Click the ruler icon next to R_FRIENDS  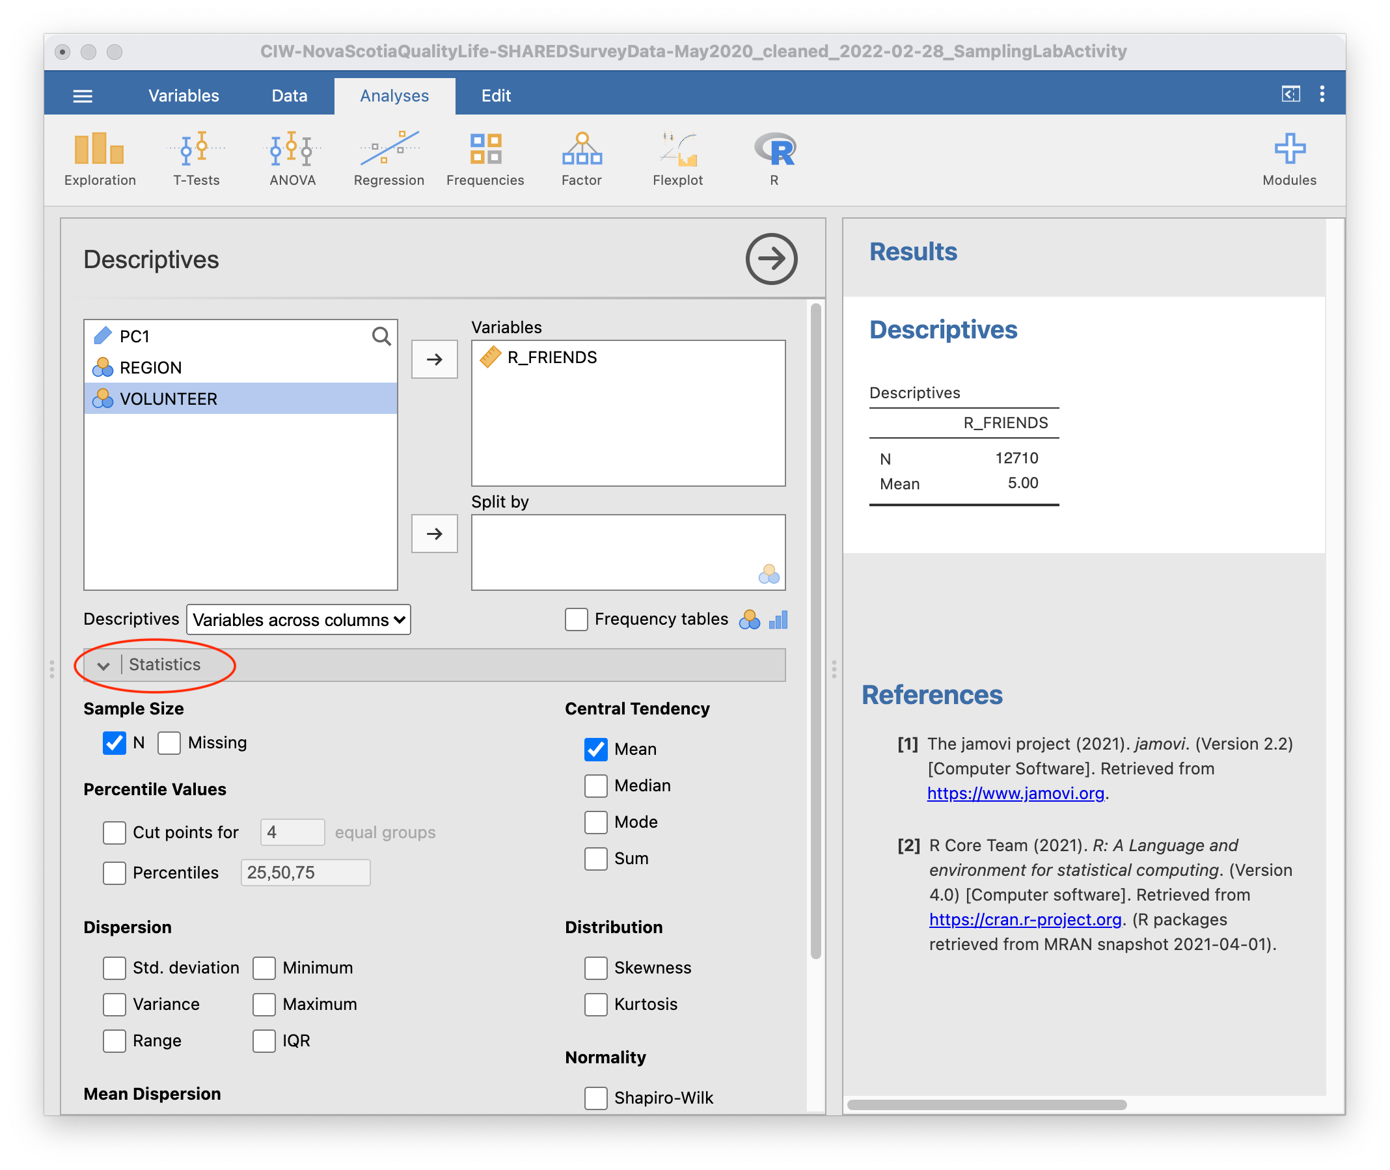(490, 357)
